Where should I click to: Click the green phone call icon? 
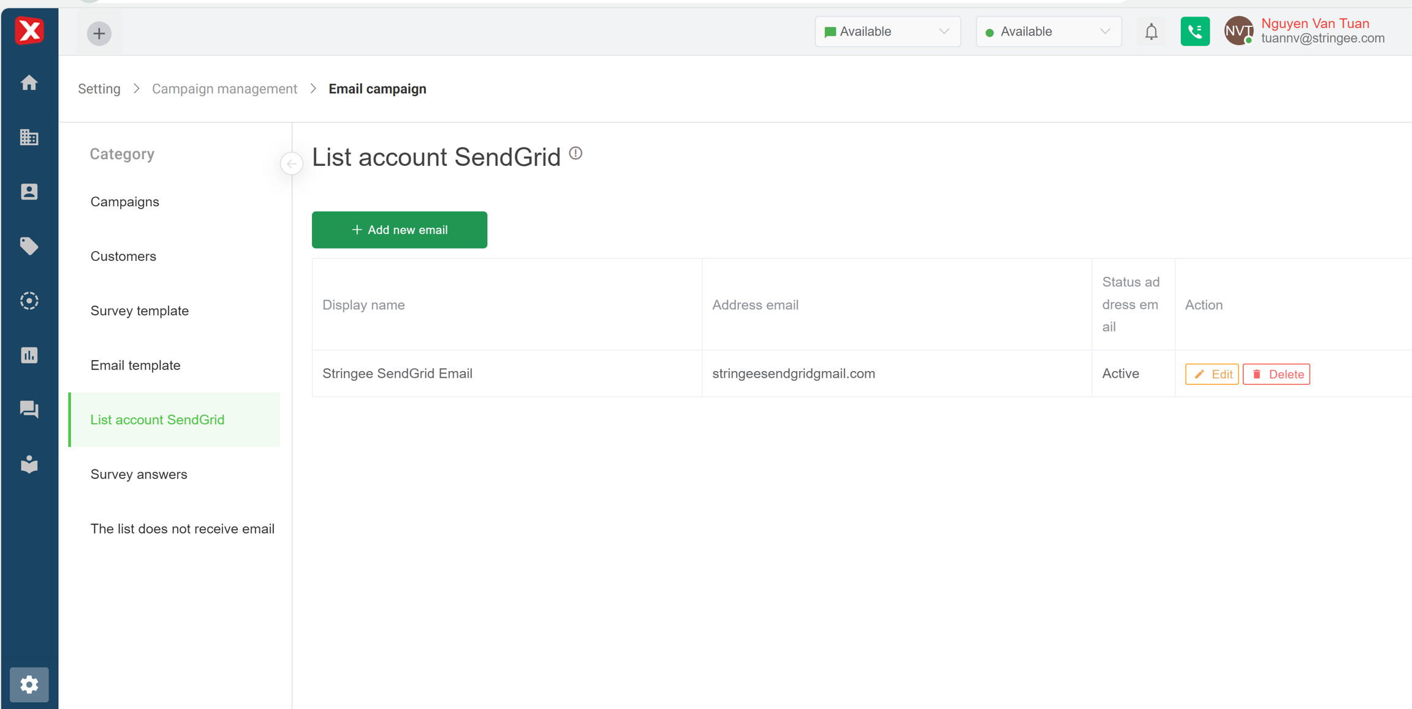point(1194,32)
